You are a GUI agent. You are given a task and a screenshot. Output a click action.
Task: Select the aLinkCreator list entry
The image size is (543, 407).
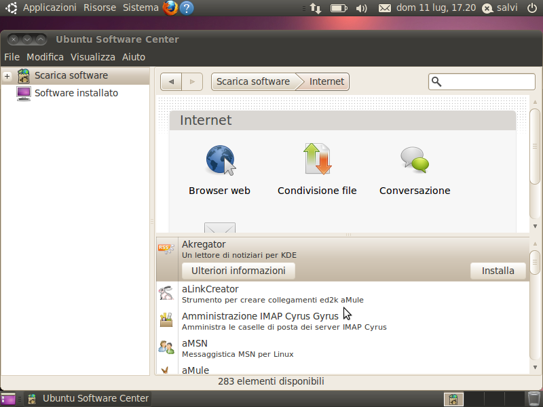point(343,294)
